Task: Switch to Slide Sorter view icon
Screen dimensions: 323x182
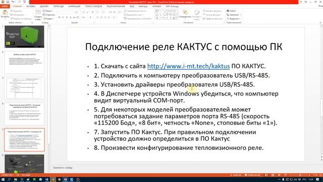Action: pyautogui.click(x=273, y=175)
